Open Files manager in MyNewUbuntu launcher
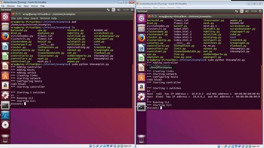Image resolution: width=264 pixels, height=148 pixels. pos(5,27)
